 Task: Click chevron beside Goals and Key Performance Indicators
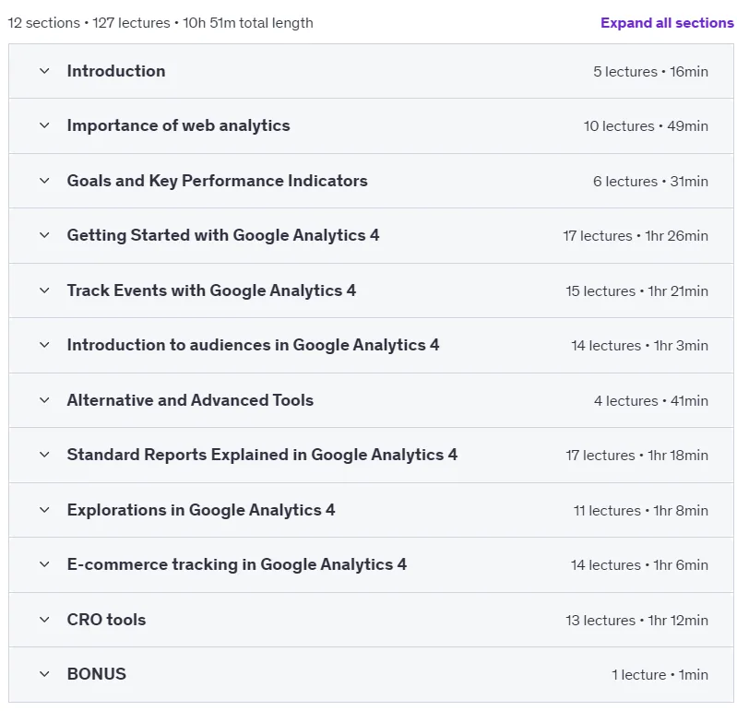click(44, 181)
